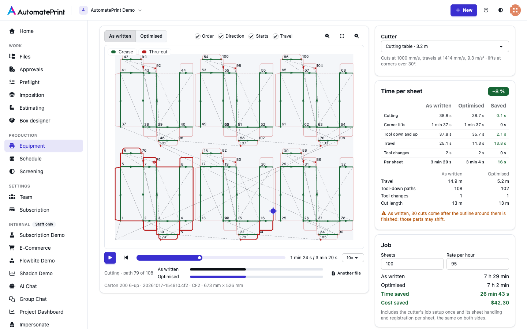Click the AI Chat robot icon

(12, 286)
